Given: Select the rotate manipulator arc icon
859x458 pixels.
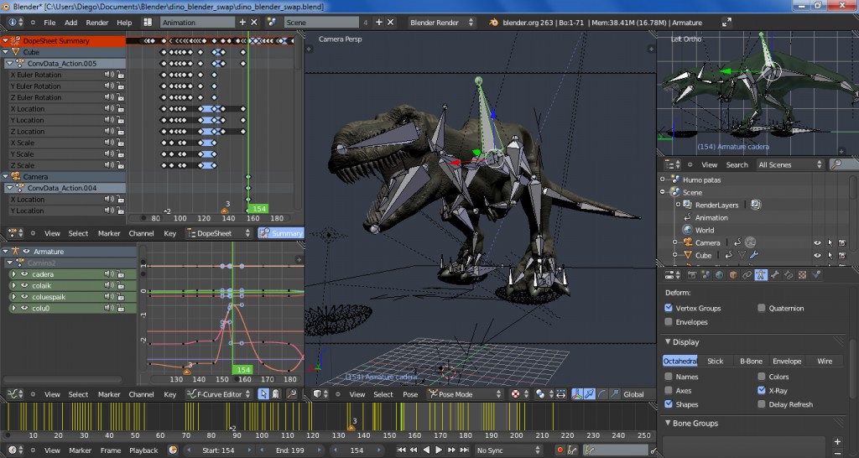Looking at the screenshot, I should 602,394.
